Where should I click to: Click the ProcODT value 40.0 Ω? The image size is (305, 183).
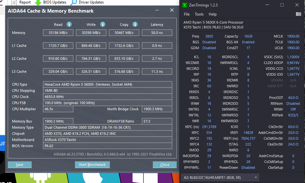(293, 98)
